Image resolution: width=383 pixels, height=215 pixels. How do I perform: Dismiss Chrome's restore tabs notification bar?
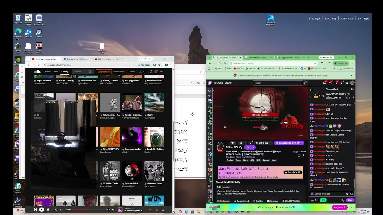coord(351,76)
